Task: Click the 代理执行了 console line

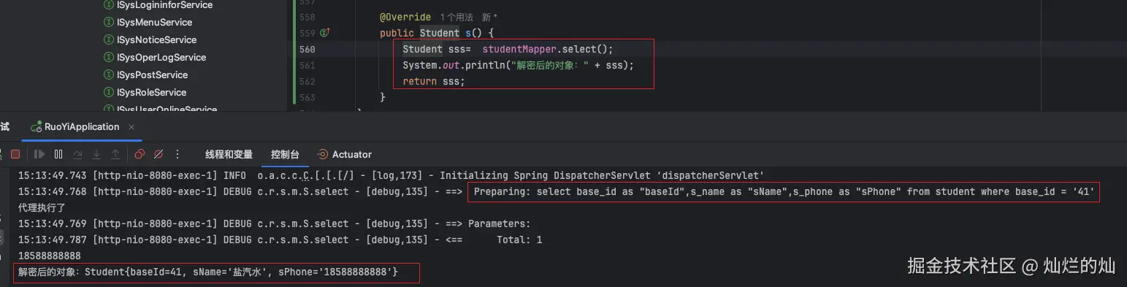Action: click(x=42, y=208)
